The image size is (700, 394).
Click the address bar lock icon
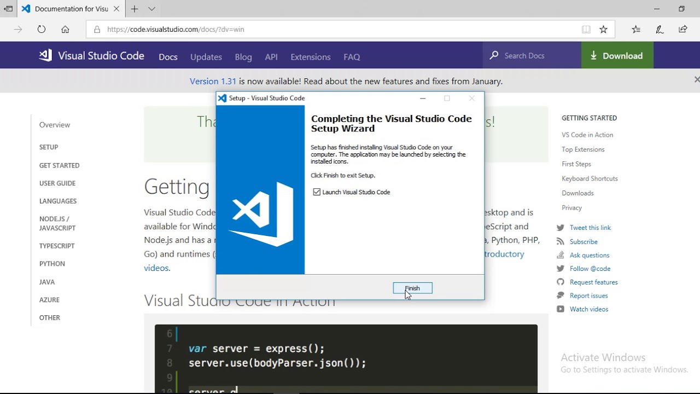pos(97,30)
